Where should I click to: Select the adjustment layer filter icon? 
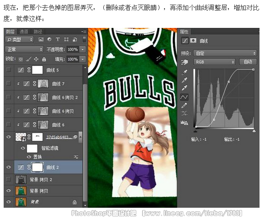point(49,39)
